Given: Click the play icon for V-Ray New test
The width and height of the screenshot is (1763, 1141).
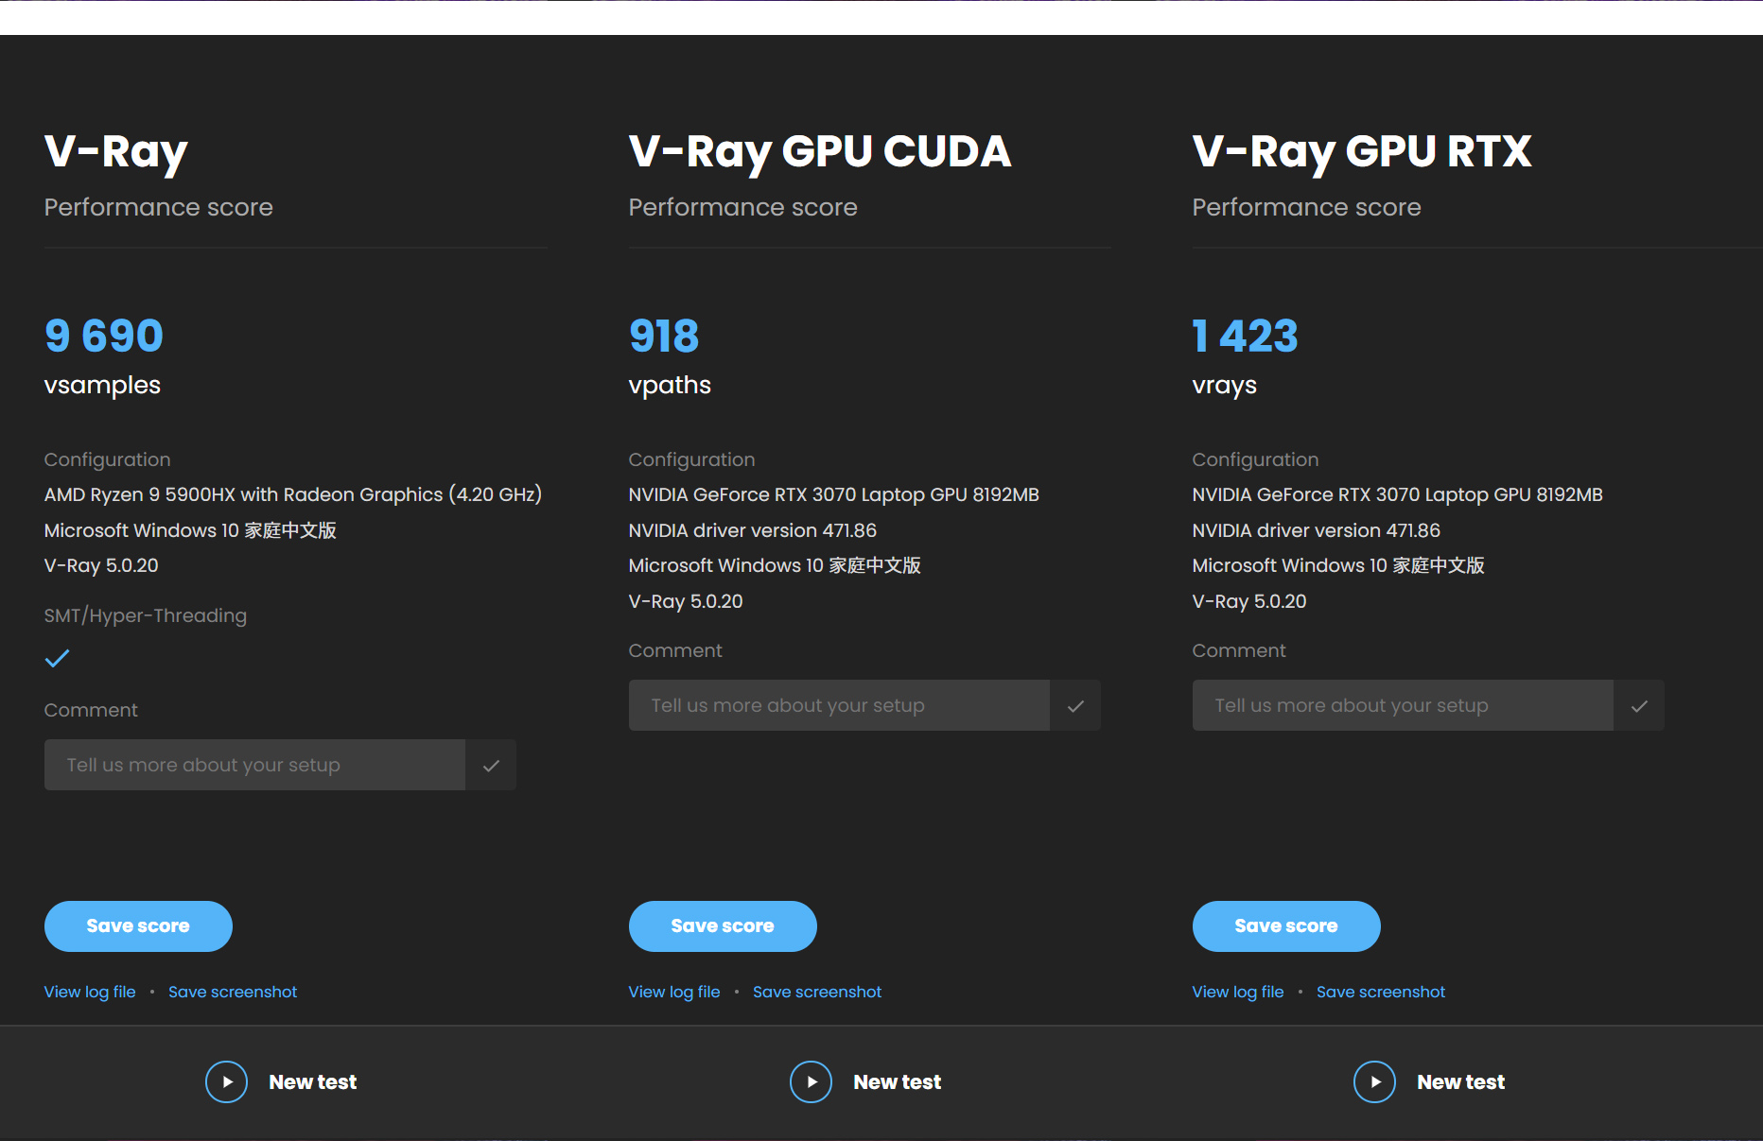Looking at the screenshot, I should (x=227, y=1081).
